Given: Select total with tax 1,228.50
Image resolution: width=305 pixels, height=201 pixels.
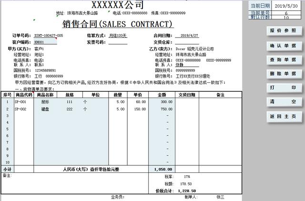Looking at the screenshot, I should click(187, 191).
